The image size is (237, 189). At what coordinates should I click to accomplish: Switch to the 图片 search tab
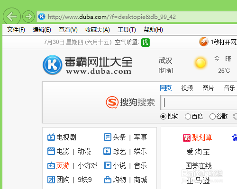(x=208, y=88)
